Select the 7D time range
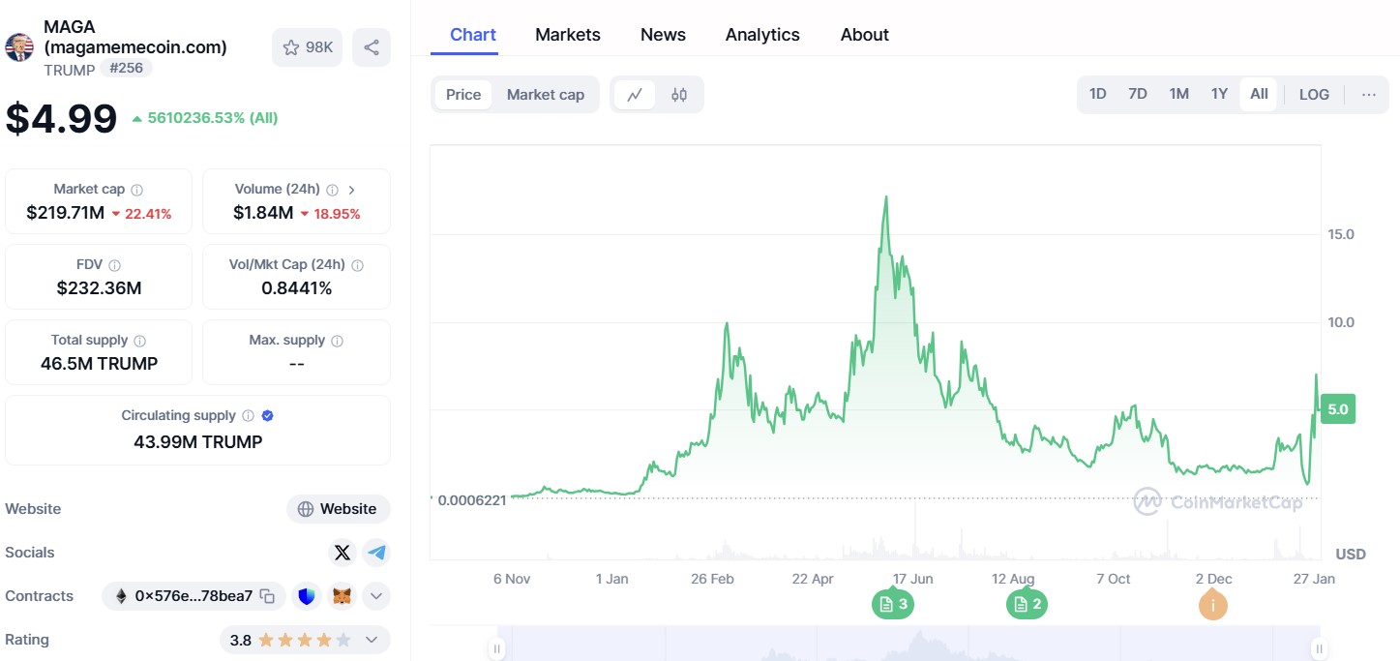The image size is (1400, 661). click(x=1137, y=95)
